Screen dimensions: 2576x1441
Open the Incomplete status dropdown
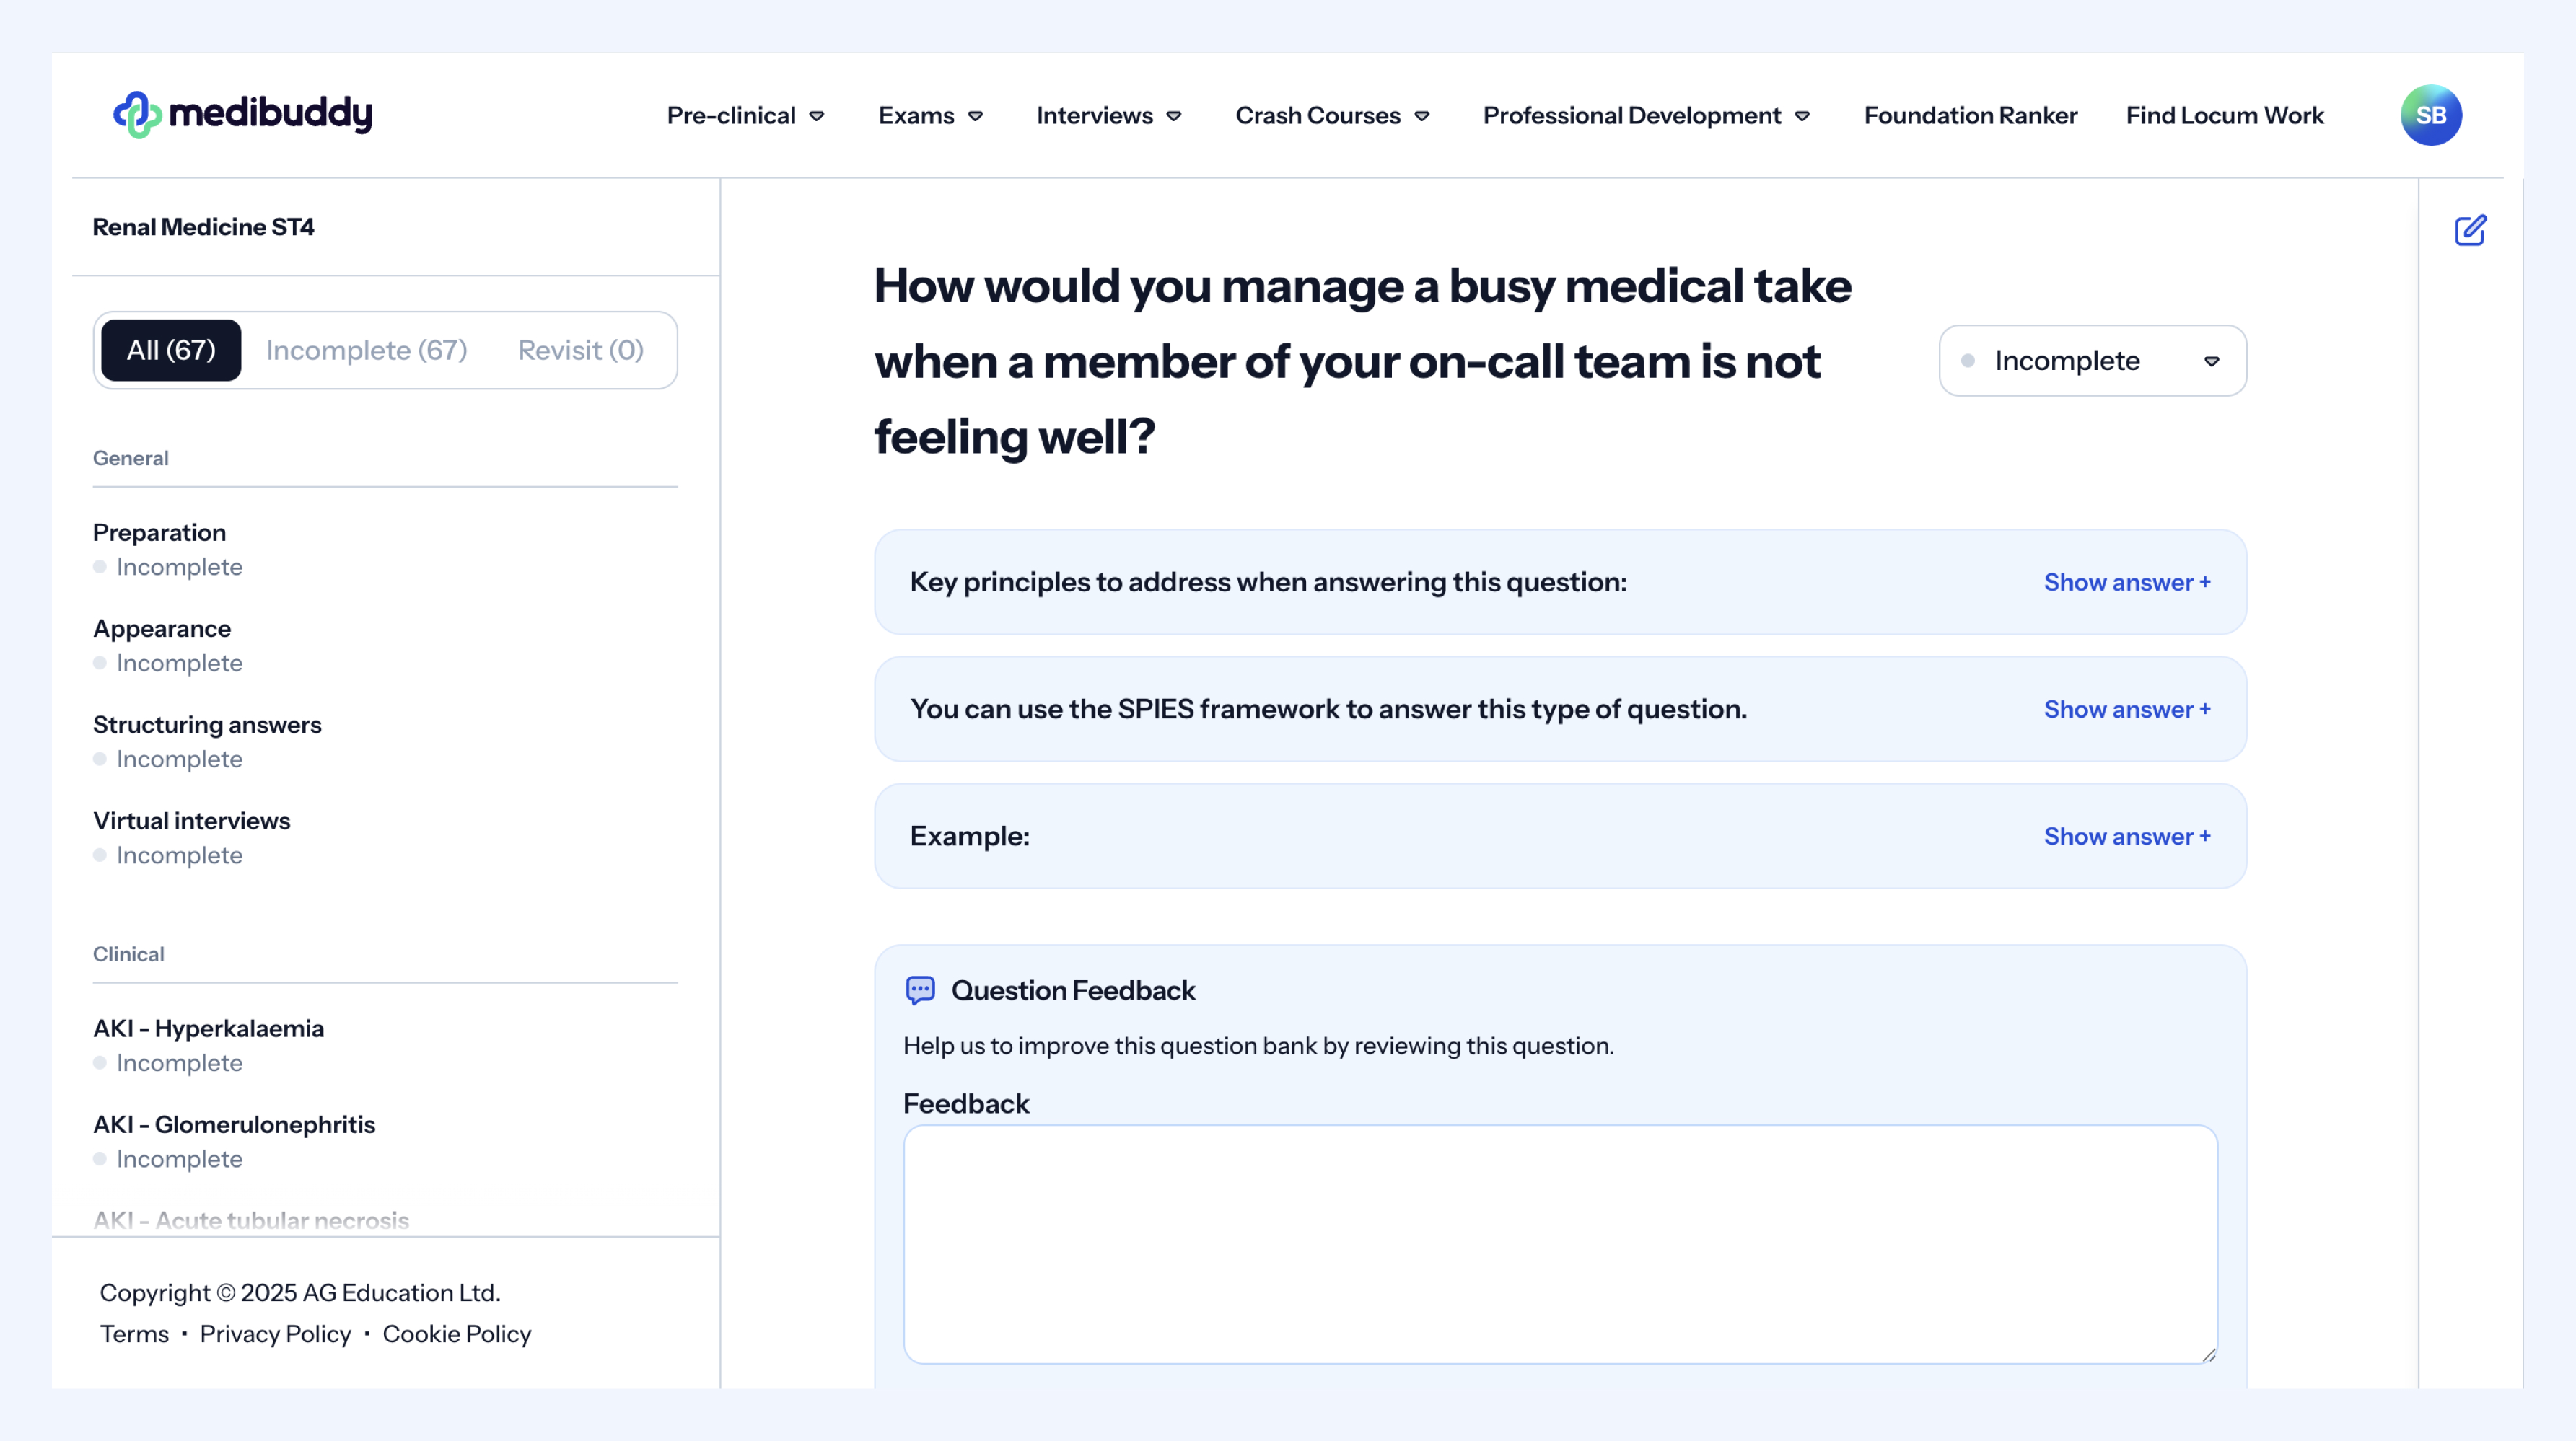click(x=2092, y=361)
